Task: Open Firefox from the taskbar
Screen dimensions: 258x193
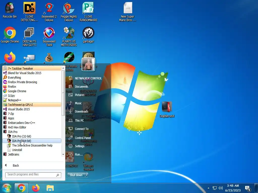Action: (36, 188)
